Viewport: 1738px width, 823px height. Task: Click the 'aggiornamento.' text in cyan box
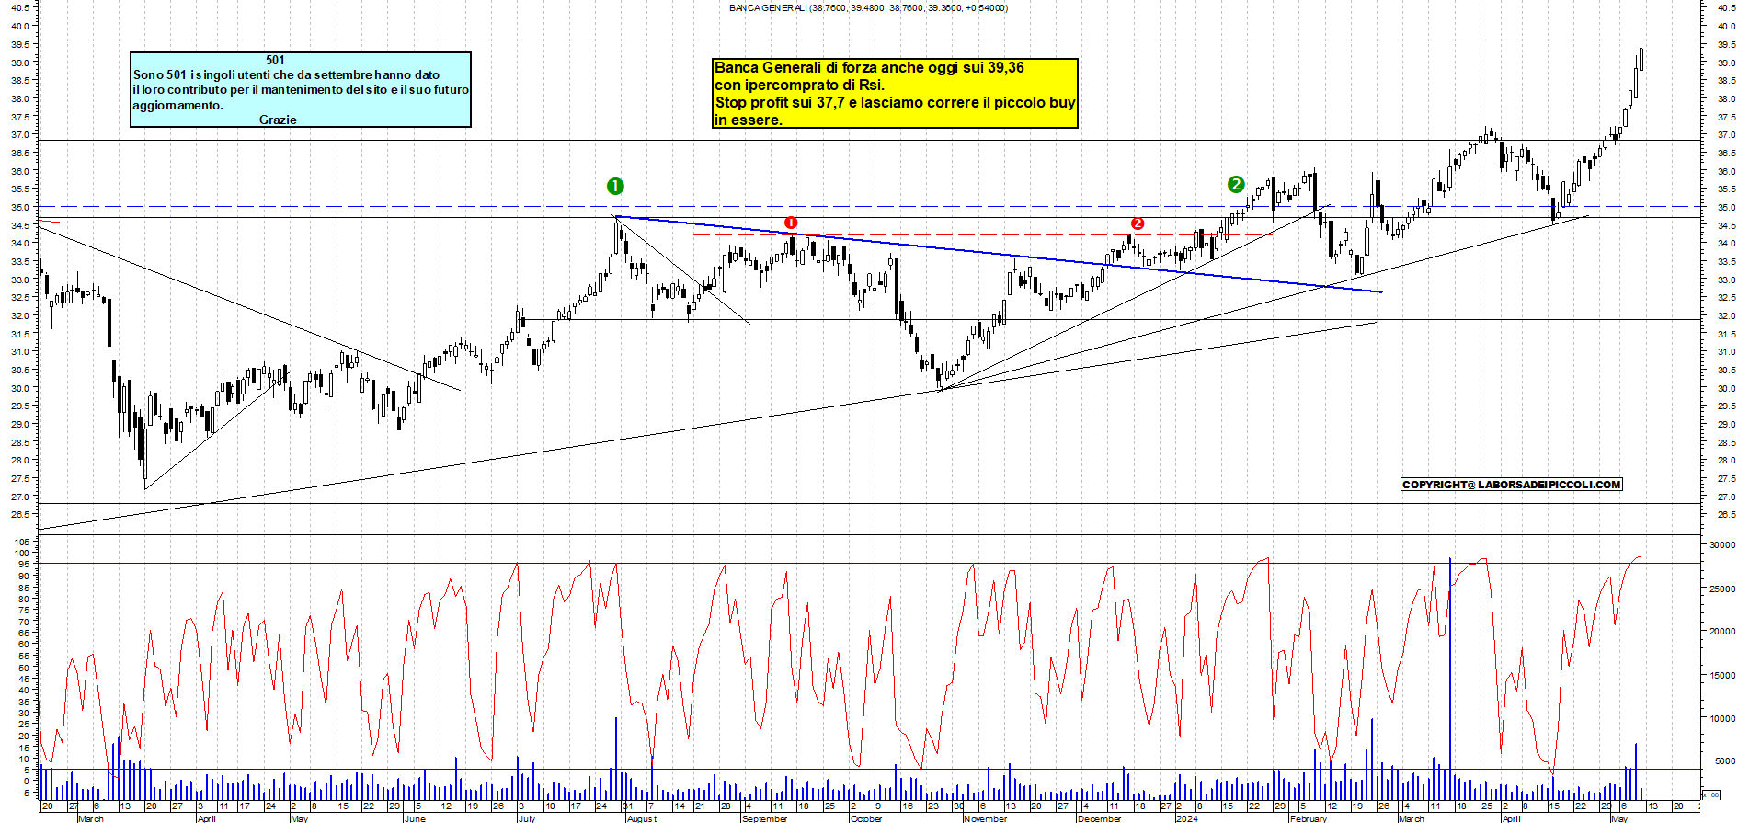pos(177,106)
